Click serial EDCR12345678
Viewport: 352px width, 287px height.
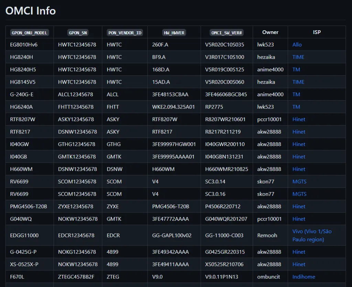76,235
